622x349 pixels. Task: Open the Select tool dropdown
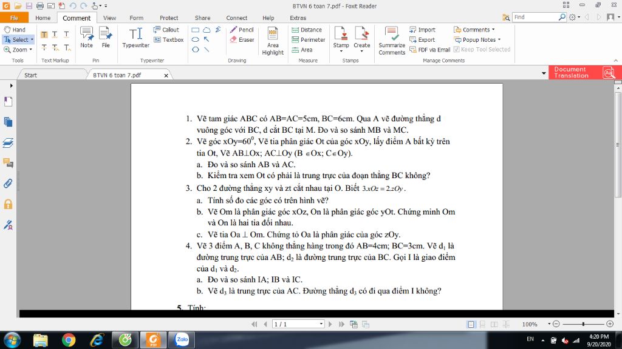coord(32,39)
